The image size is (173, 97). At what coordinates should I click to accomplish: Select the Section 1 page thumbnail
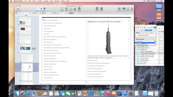pos(25,49)
